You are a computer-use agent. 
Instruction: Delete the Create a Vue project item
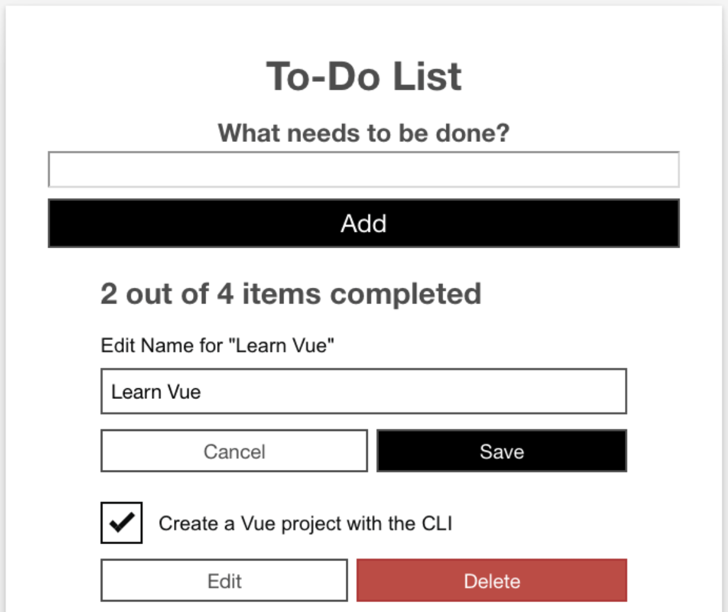pyautogui.click(x=492, y=581)
